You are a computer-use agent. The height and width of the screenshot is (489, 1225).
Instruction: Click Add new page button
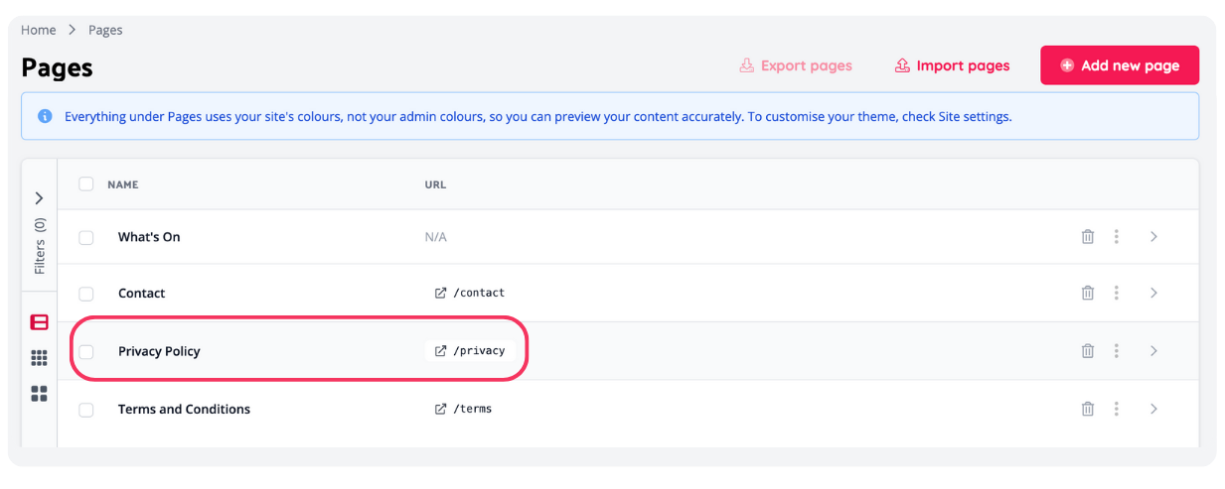tap(1120, 65)
